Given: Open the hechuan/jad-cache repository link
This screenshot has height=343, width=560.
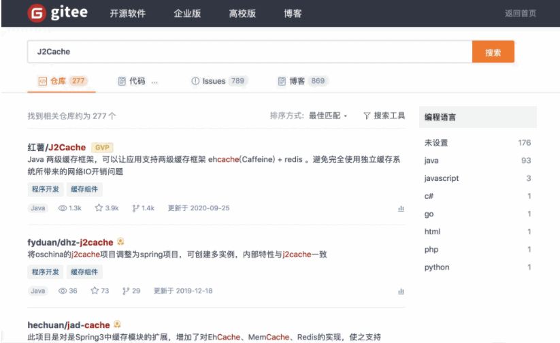Looking at the screenshot, I should 69,325.
